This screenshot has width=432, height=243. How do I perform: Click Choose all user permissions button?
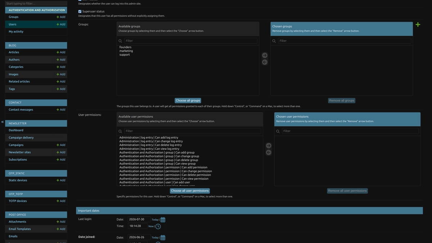pos(190,191)
